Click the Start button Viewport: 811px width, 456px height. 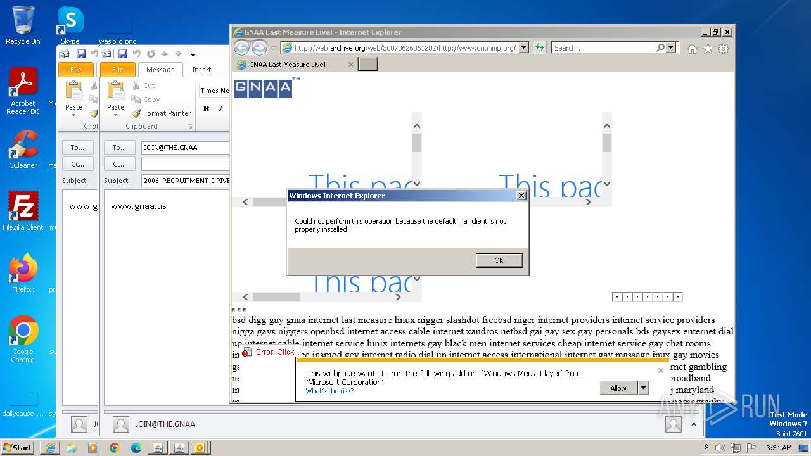coord(18,448)
